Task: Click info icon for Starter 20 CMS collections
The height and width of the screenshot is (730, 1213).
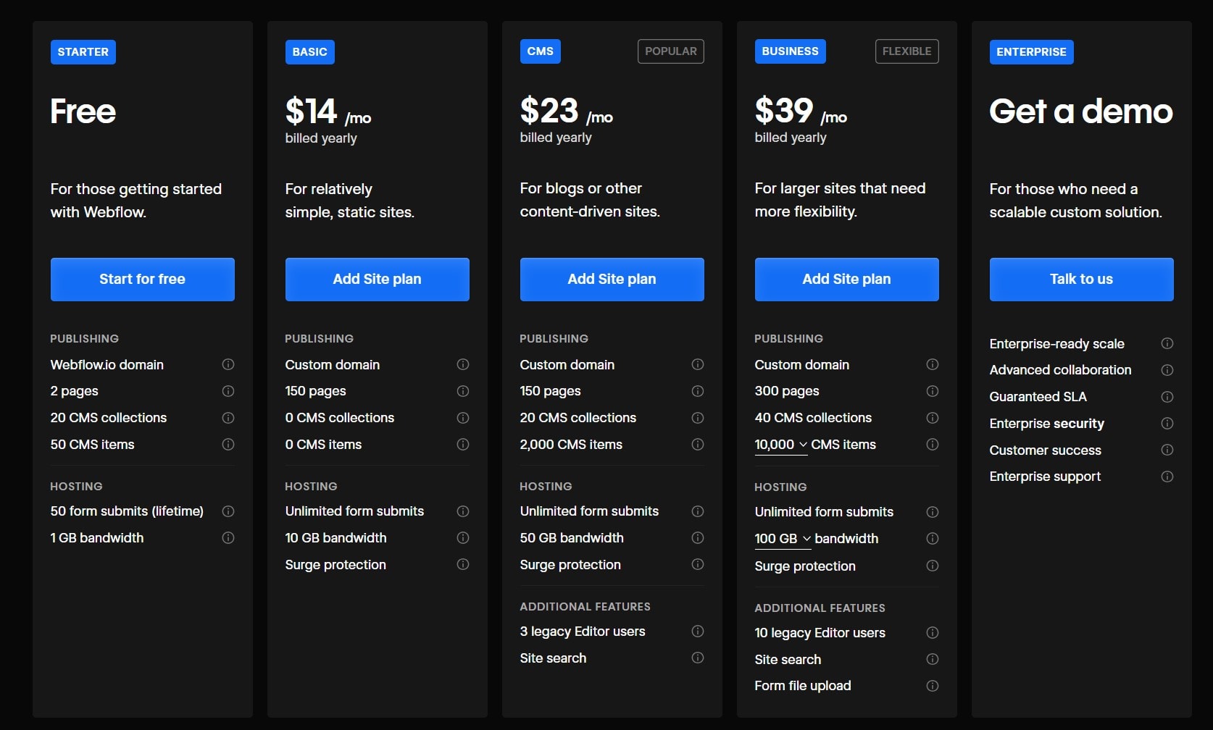Action: 228,418
